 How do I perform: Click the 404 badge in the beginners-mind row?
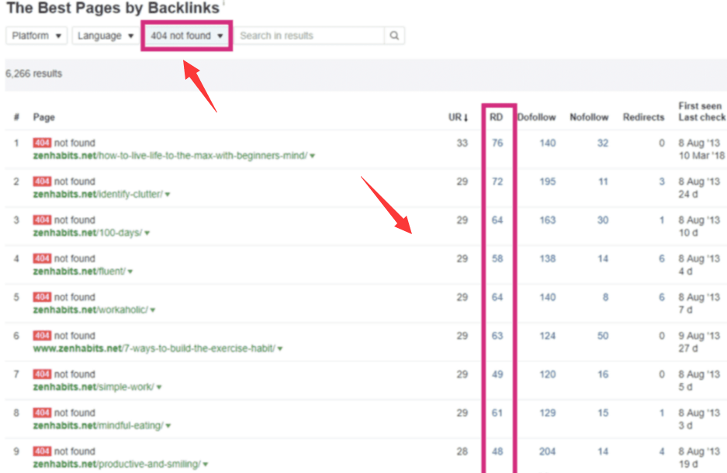point(42,143)
